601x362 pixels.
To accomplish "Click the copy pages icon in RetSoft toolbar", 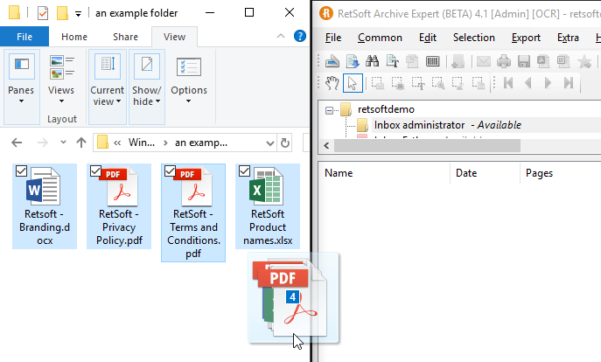I will [412, 61].
